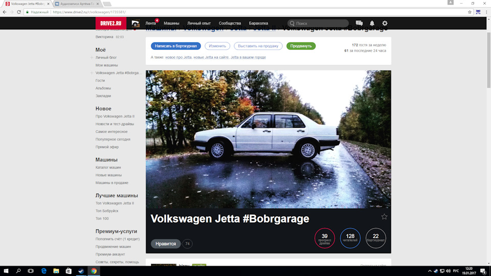Switch to Аудиозаписи Артёма browser tab
The image size is (491, 276).
coord(77,4)
